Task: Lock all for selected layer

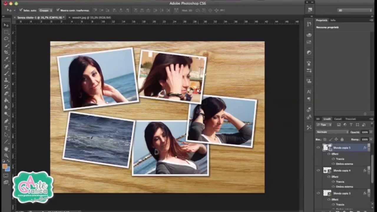Action: [342, 139]
